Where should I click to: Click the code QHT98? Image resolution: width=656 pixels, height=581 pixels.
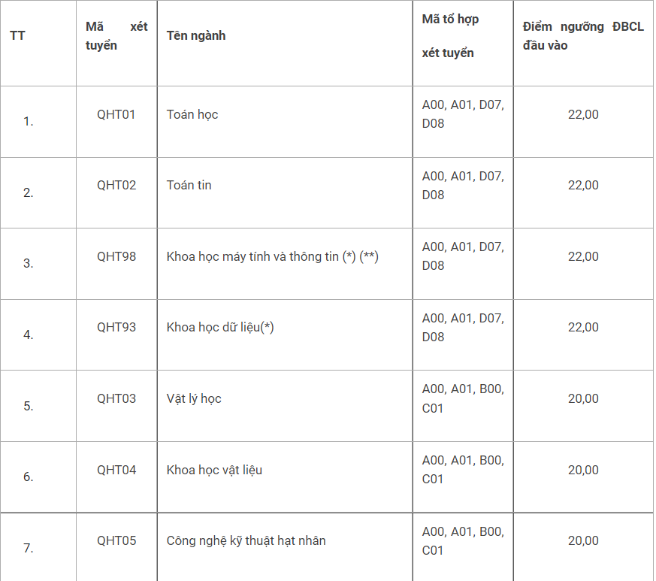[x=116, y=256]
